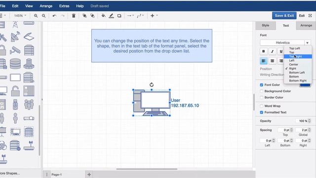
Task: Click the opacity 100 % input field
Action: pyautogui.click(x=302, y=121)
